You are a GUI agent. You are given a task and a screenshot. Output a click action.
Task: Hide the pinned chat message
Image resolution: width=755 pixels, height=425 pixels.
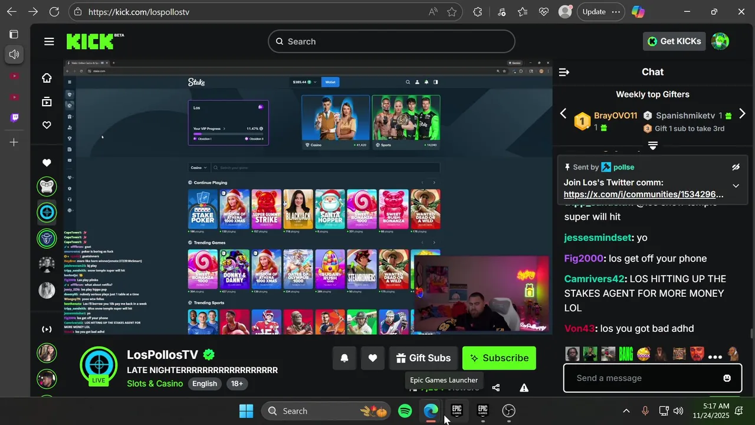(x=736, y=167)
